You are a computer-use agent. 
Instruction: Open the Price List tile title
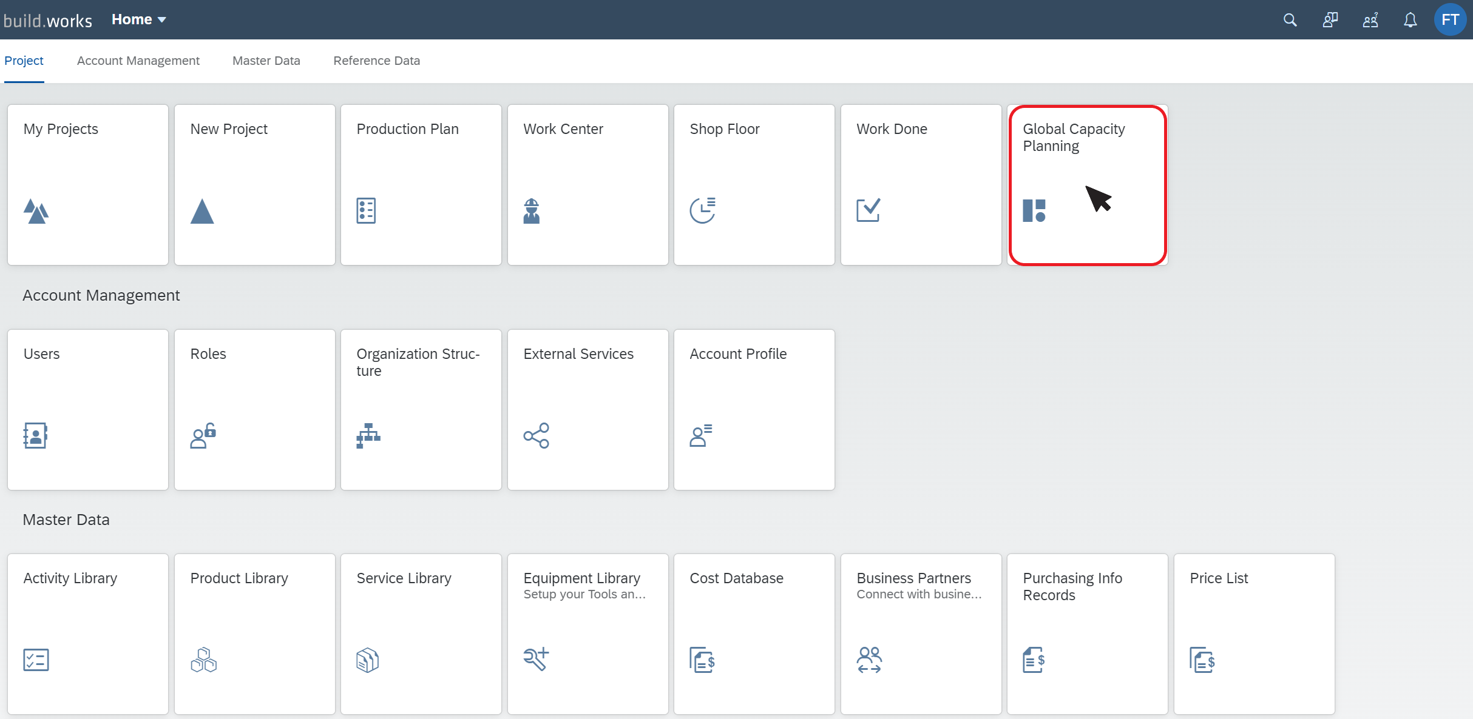tap(1219, 578)
